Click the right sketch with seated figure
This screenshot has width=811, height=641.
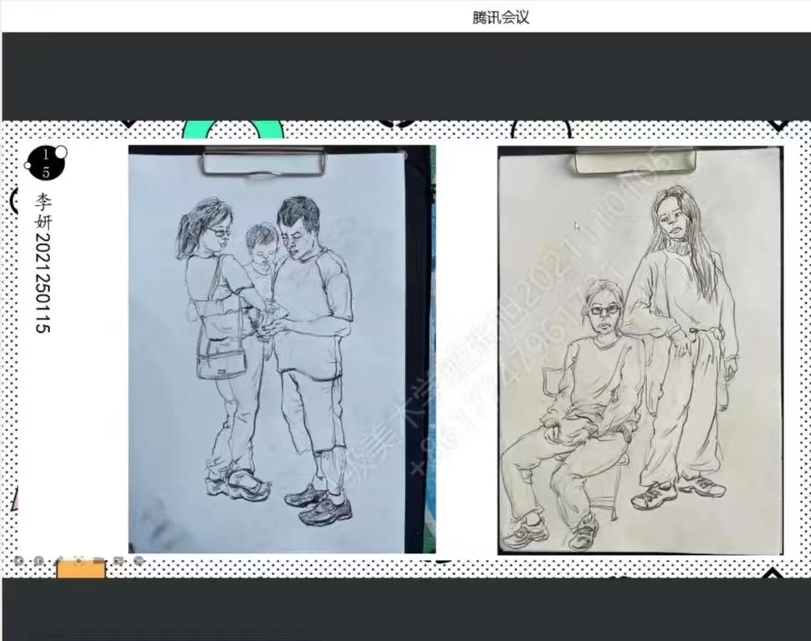[640, 349]
